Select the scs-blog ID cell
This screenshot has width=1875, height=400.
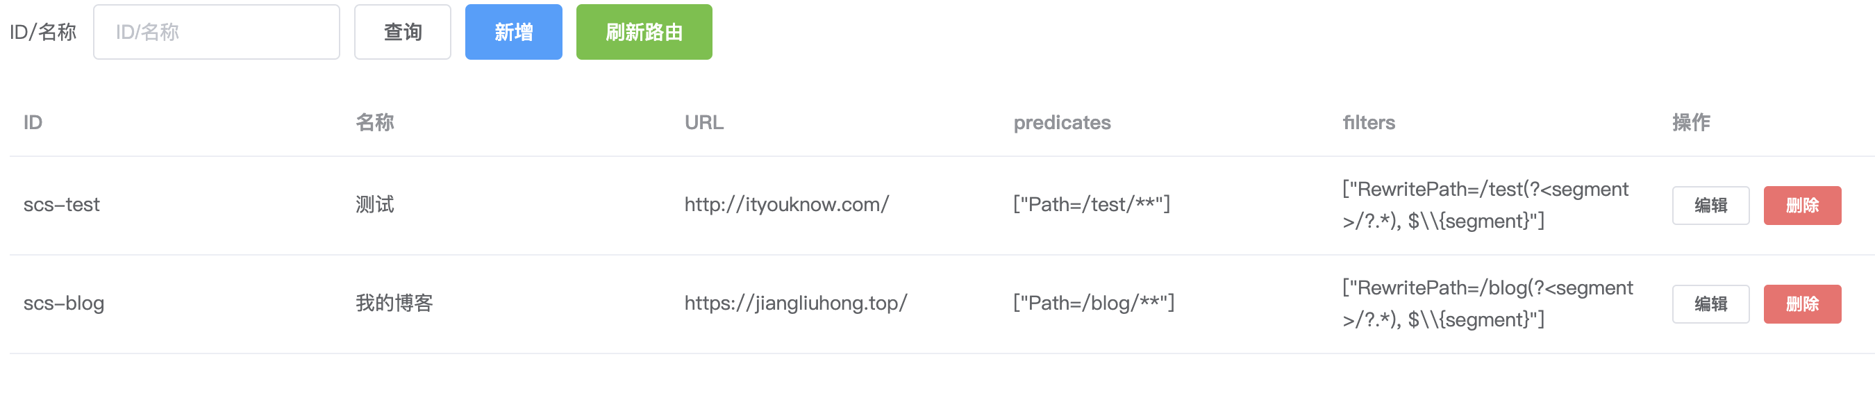(64, 303)
